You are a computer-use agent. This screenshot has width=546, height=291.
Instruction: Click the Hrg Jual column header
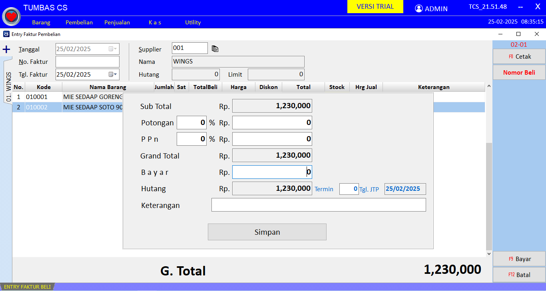[x=366, y=87]
